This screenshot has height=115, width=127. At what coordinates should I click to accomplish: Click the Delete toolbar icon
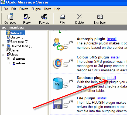tap(80, 17)
